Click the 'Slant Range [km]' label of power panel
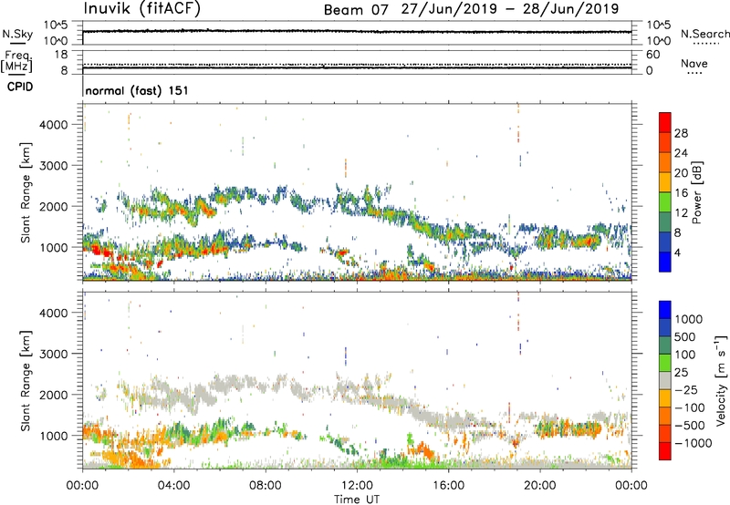The height and width of the screenshot is (505, 730). click(x=25, y=192)
